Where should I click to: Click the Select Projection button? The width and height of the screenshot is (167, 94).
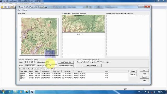(x=92, y=65)
